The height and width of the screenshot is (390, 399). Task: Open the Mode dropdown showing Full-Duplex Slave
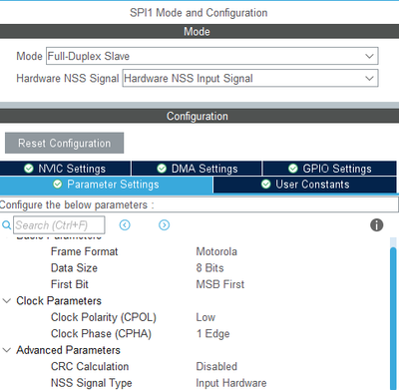(212, 56)
